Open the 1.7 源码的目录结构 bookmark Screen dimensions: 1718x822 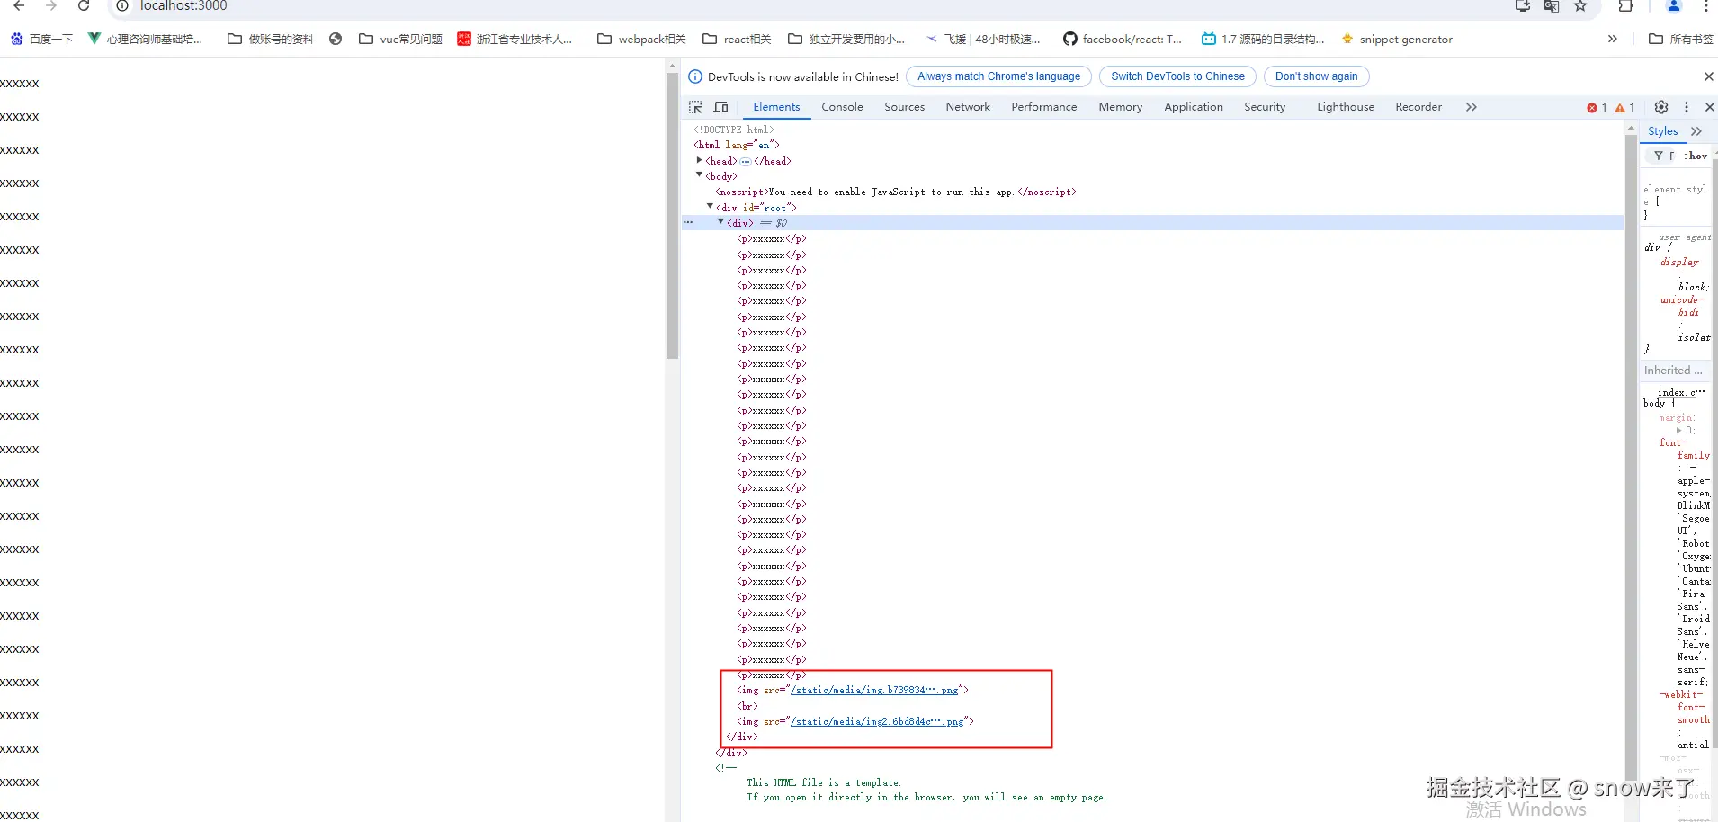(1263, 40)
